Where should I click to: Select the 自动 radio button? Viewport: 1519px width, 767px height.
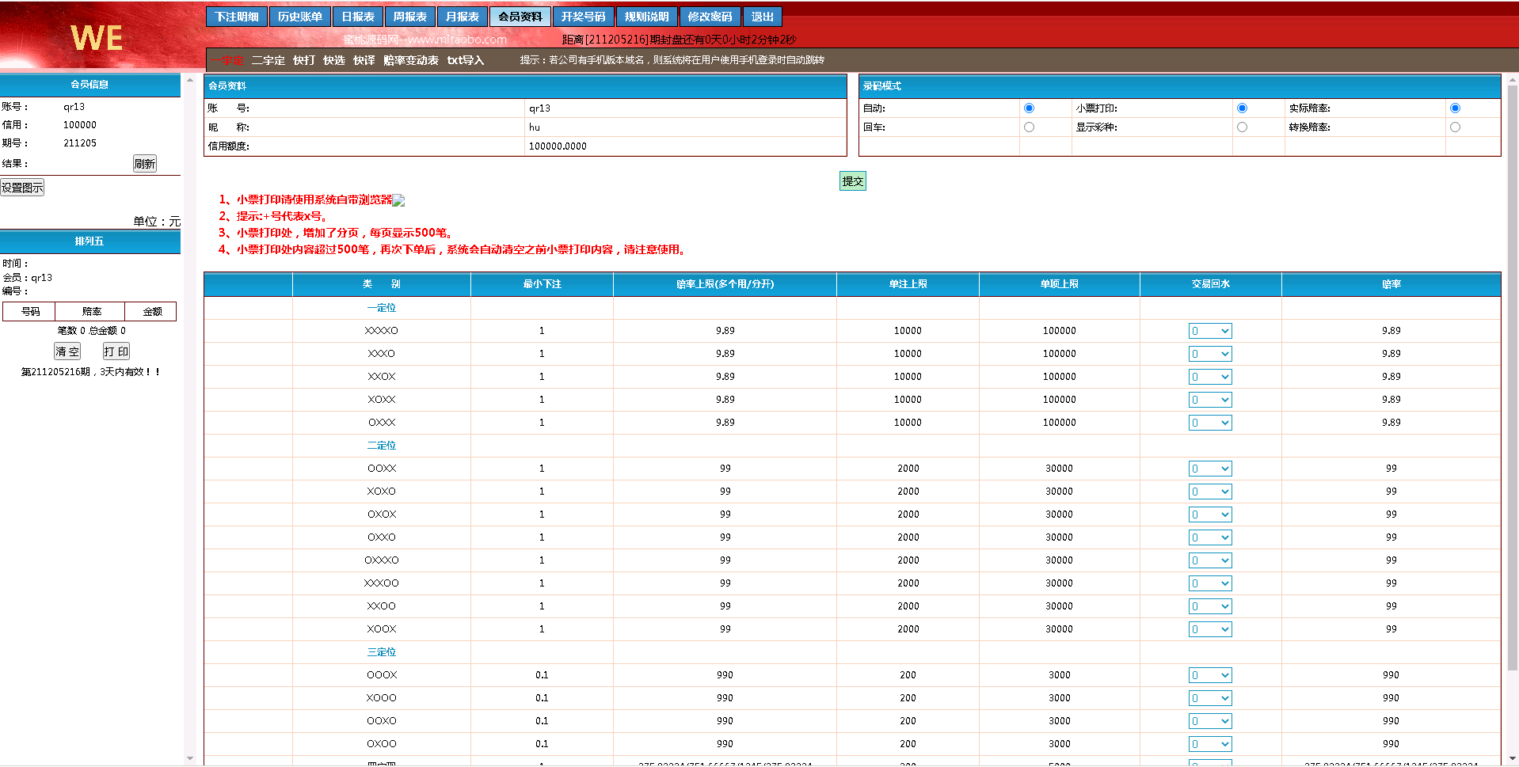1029,108
